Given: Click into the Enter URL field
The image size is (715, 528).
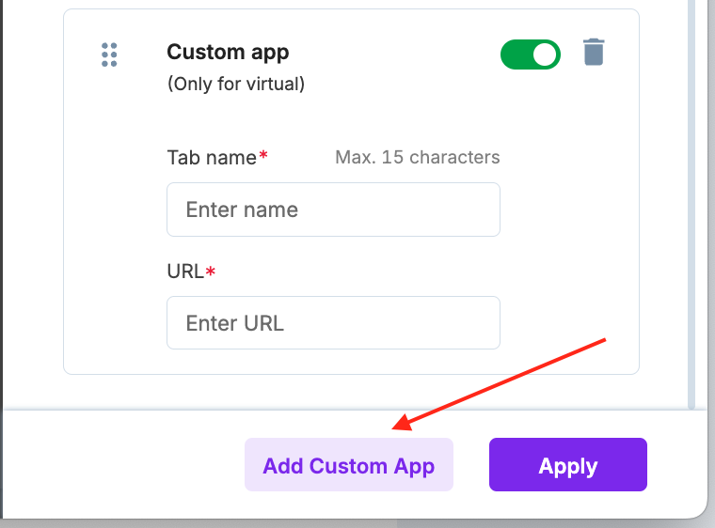Looking at the screenshot, I should click(333, 323).
